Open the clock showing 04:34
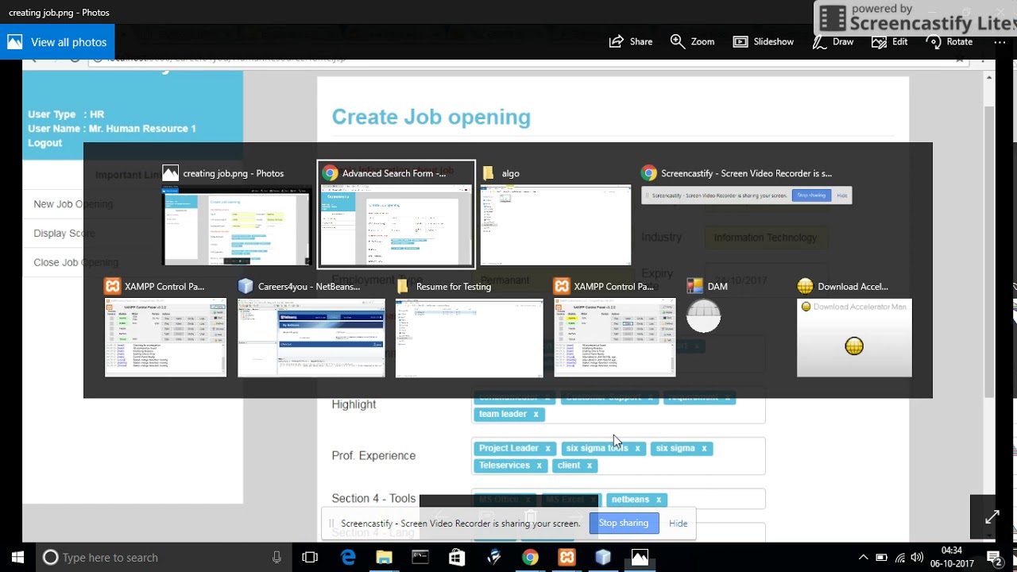1017x572 pixels. pos(952,557)
